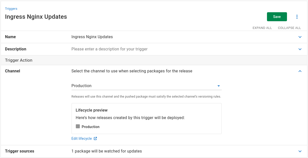The image size is (308, 158).
Task: Click the 1 package will be watched summary
Action: pyautogui.click(x=107, y=151)
